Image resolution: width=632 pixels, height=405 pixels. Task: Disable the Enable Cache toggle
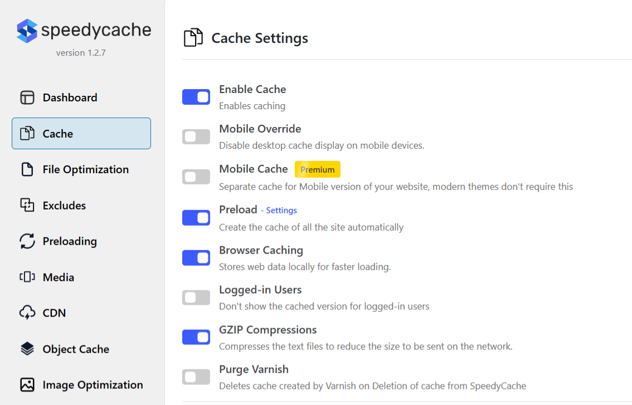(196, 97)
